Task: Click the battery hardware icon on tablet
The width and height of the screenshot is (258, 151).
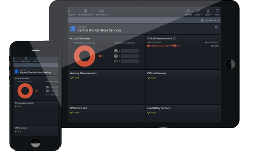Action: tap(116, 61)
